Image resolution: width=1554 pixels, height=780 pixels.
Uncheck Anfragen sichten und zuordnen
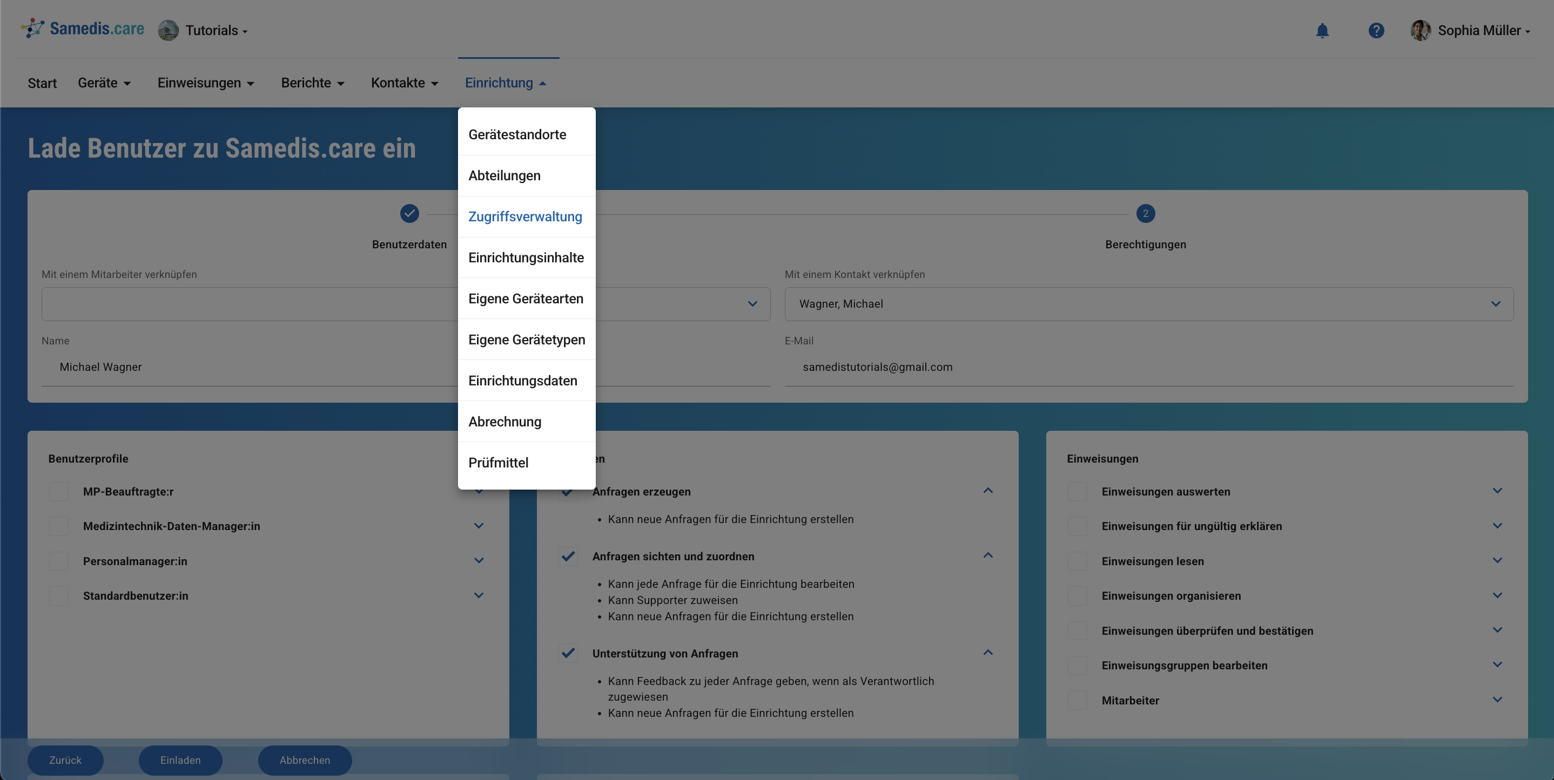tap(568, 557)
